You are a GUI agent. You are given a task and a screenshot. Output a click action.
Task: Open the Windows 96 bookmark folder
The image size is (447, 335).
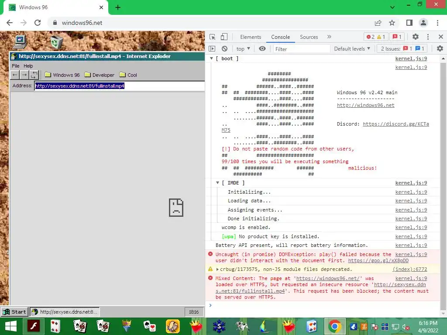click(x=62, y=75)
